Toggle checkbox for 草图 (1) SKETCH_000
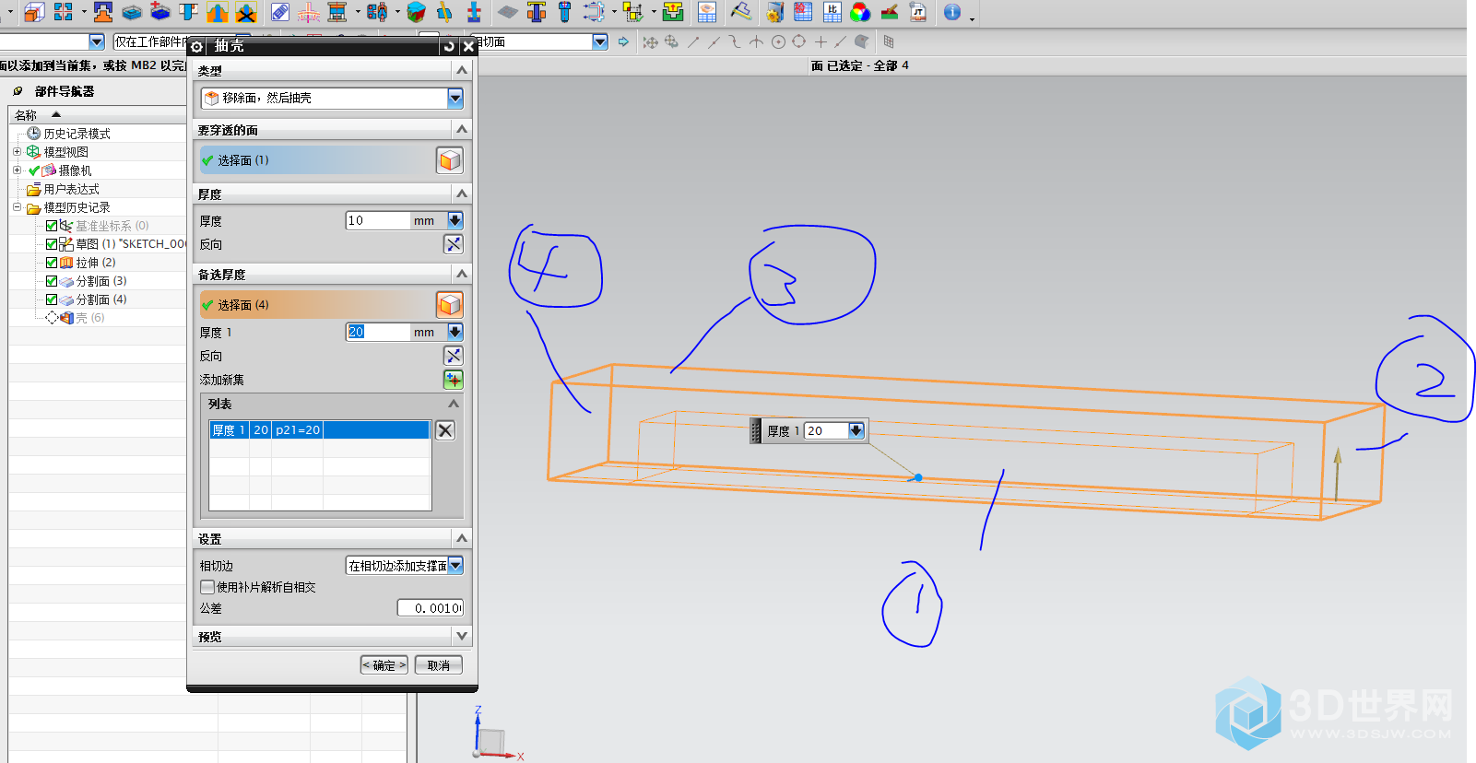This screenshot has height=763, width=1476. pos(52,244)
